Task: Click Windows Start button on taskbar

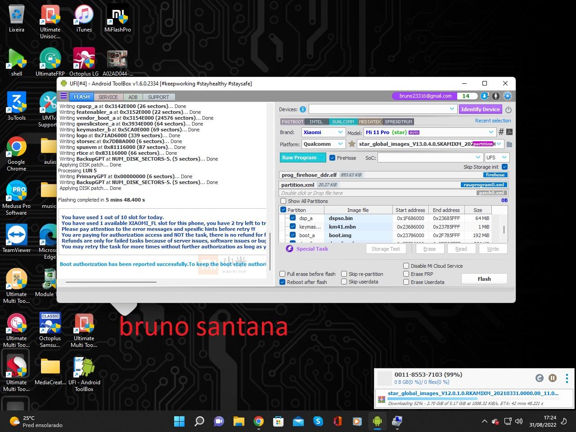Action: coord(179,421)
